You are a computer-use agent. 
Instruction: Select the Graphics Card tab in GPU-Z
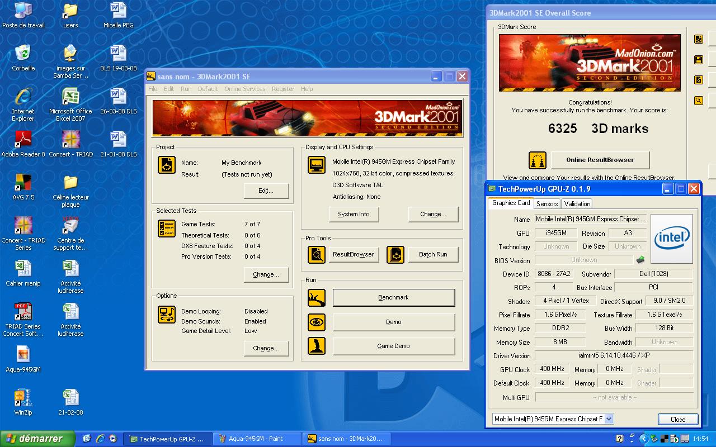click(x=511, y=203)
